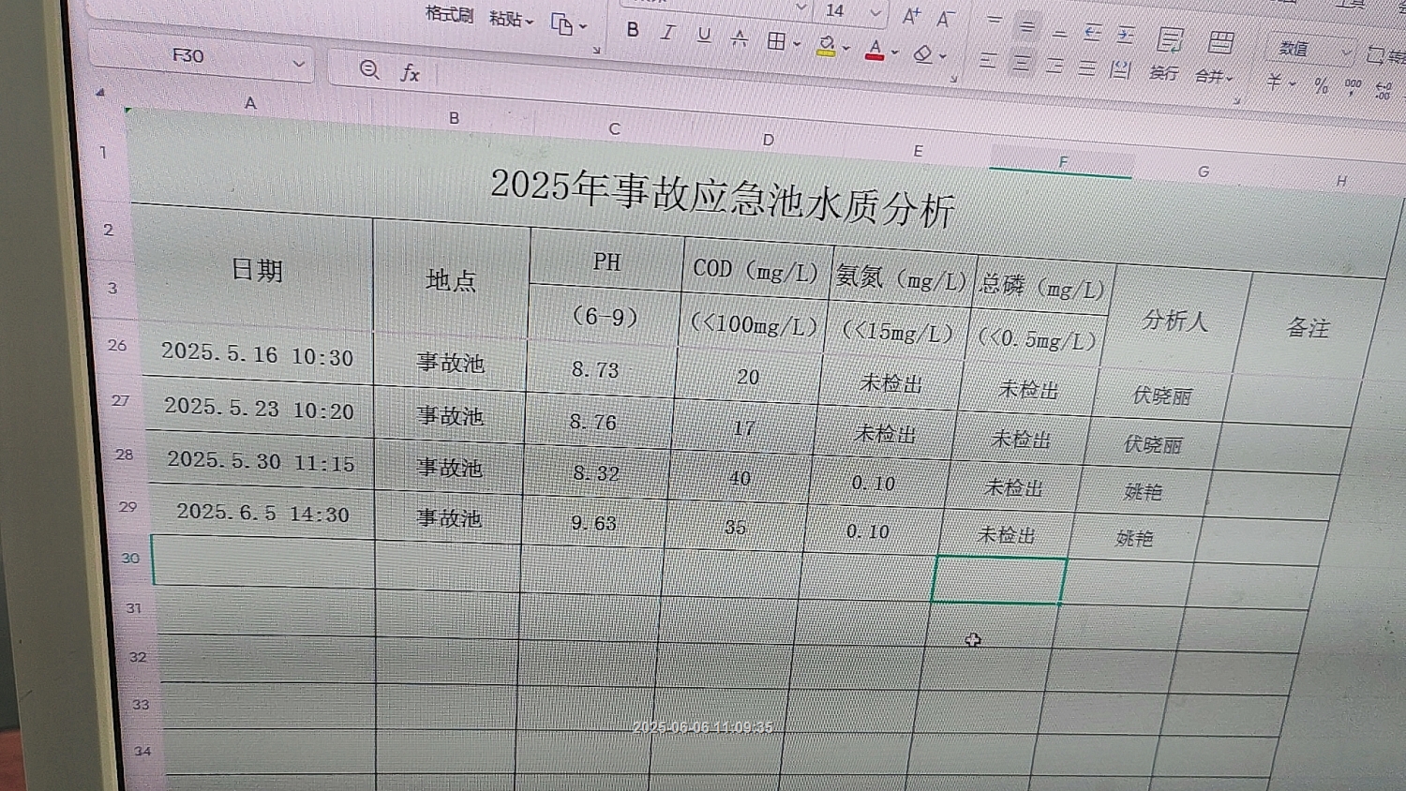Click header cell 分析人
Viewport: 1406px width, 791px height.
[x=1174, y=321]
